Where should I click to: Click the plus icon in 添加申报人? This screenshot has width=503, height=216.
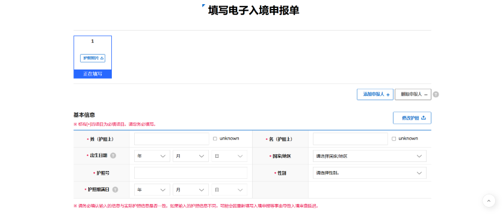click(x=387, y=95)
